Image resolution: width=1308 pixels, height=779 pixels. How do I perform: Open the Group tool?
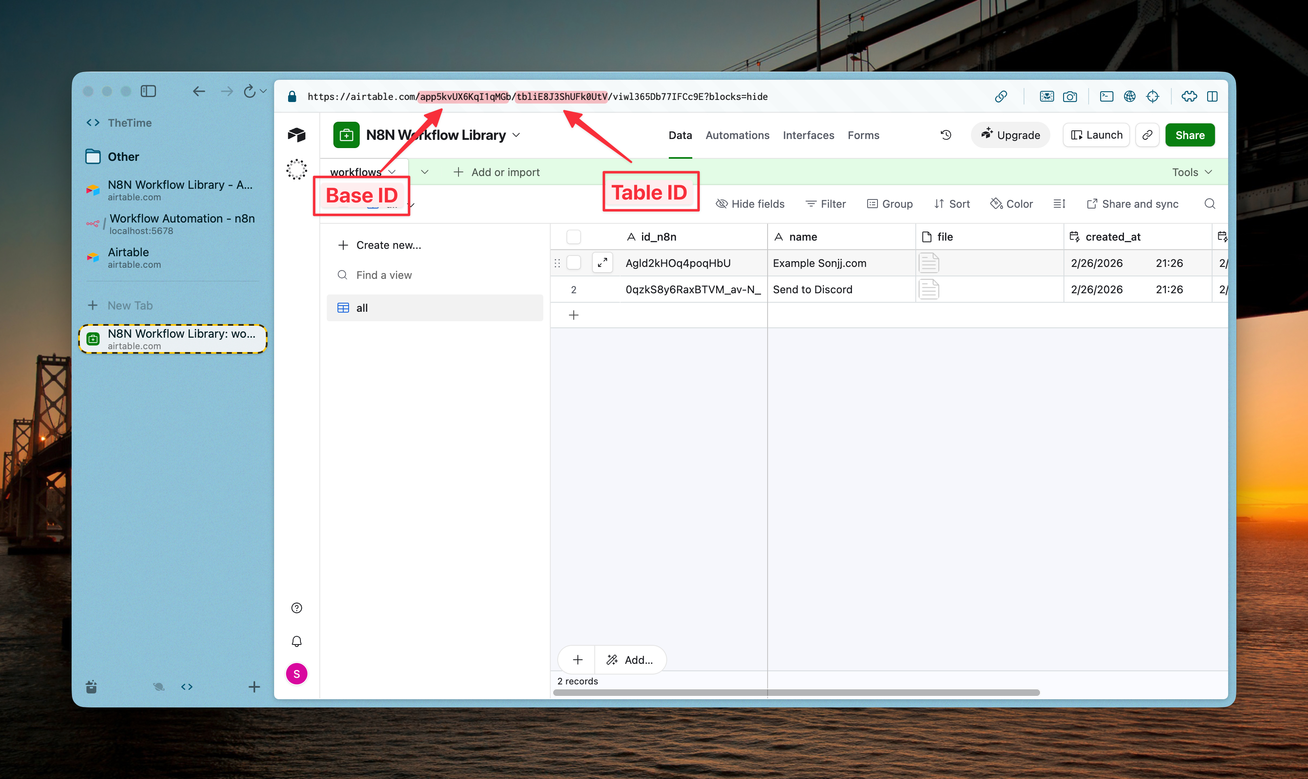[890, 204]
